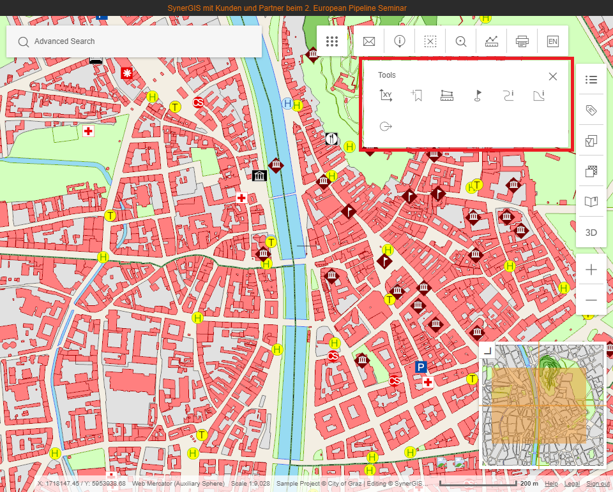This screenshot has height=492, width=613.
Task: Toggle 3D view mode
Action: pos(591,233)
